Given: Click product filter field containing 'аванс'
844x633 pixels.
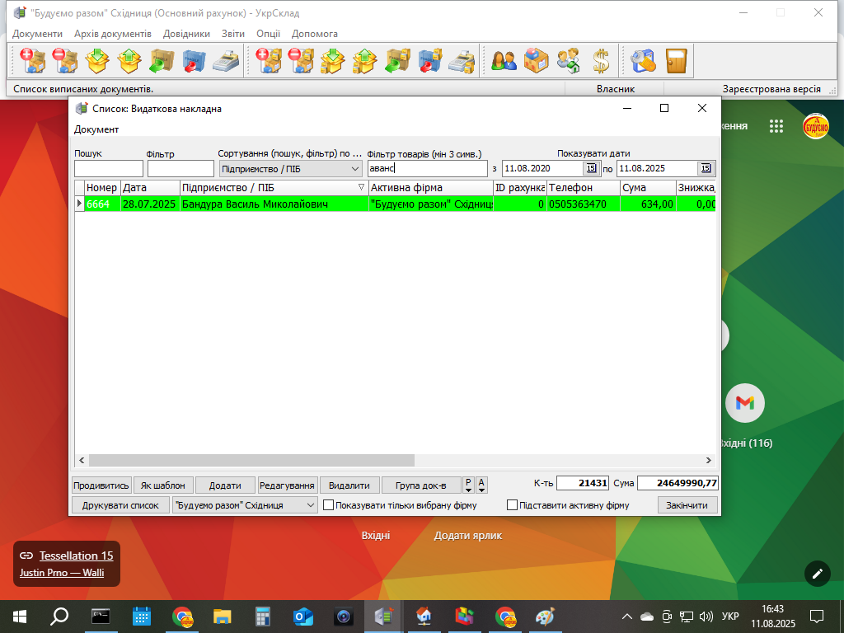Looking at the screenshot, I should pos(428,168).
